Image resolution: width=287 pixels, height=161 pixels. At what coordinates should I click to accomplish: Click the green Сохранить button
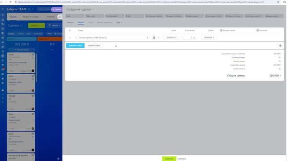tap(169, 159)
